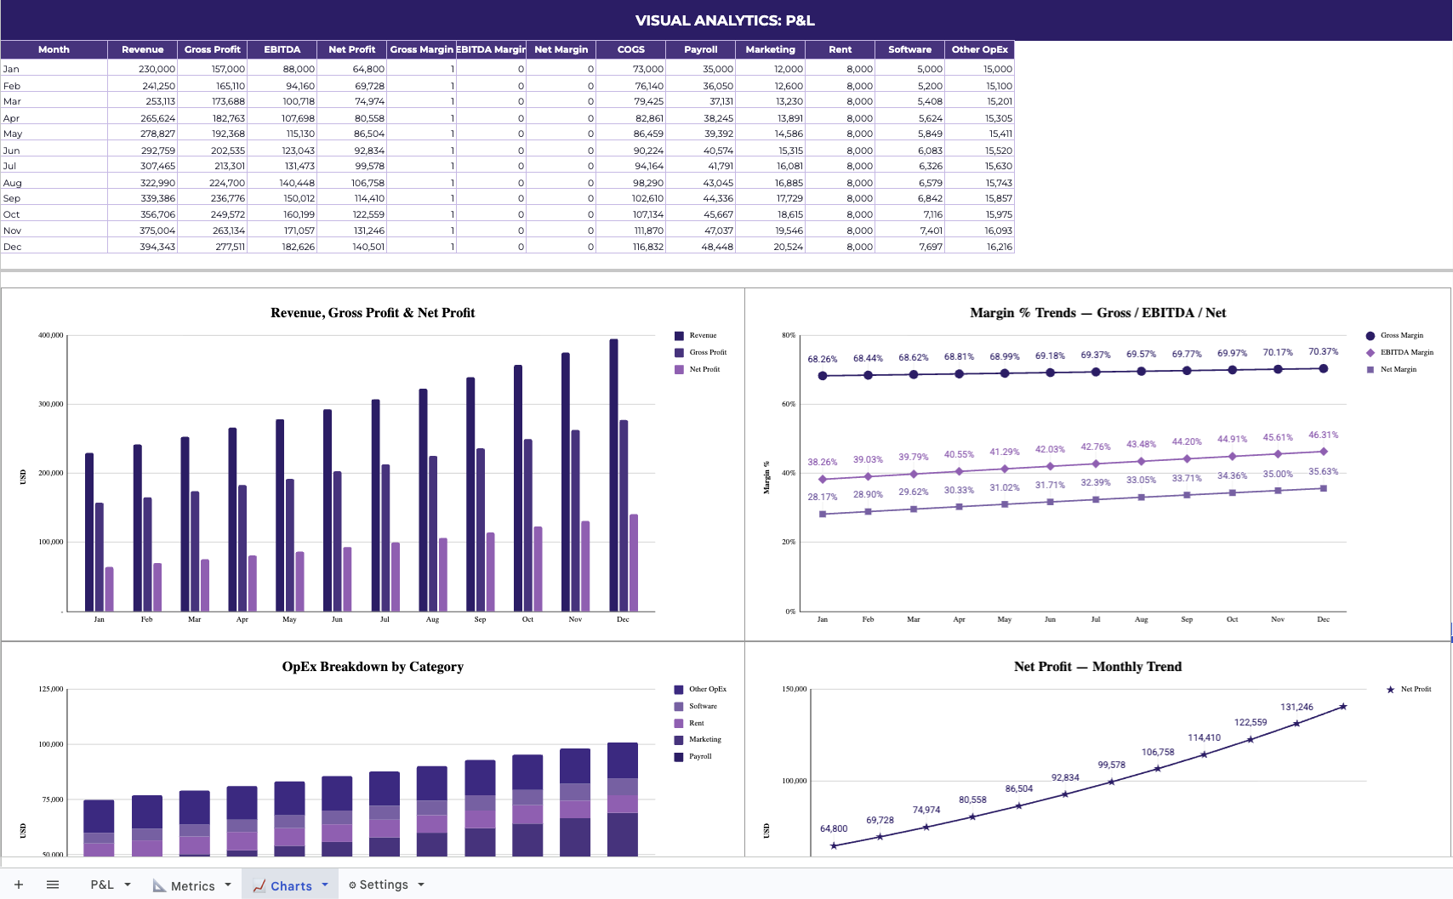
Task: Click the 64,800 net profit data label
Action: (x=834, y=829)
